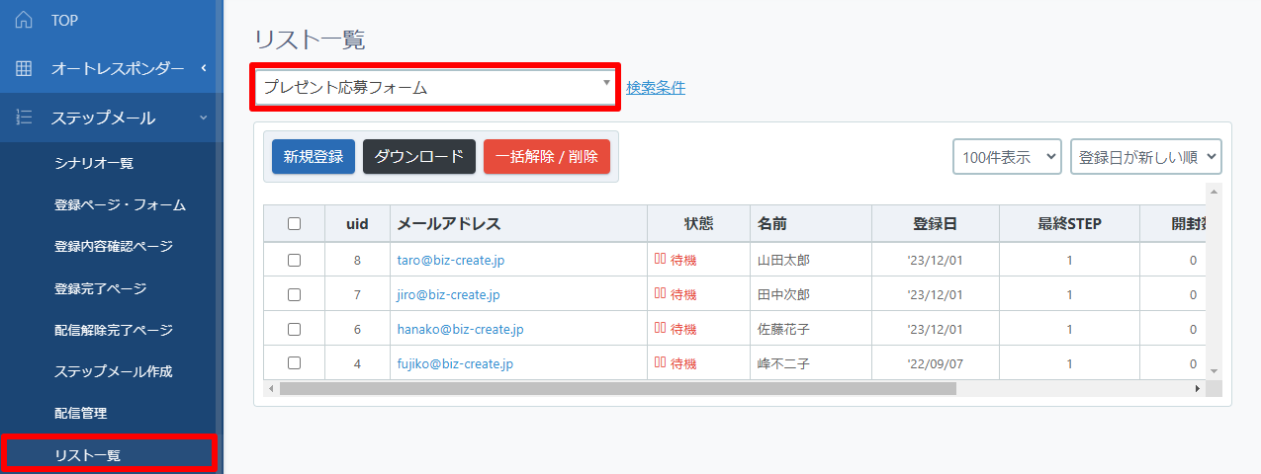
Task: Click the waiting status icon for fujiko
Action: tap(660, 363)
